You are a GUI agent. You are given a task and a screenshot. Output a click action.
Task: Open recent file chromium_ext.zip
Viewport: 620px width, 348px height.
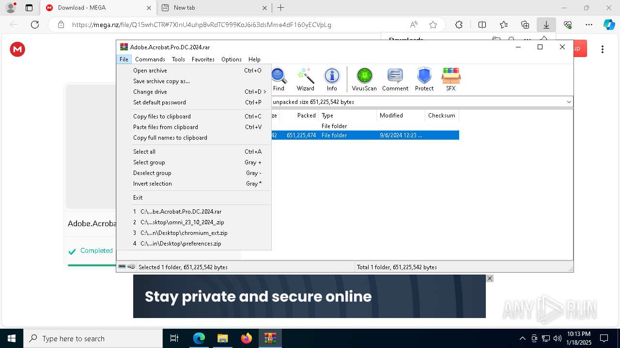click(x=194, y=233)
